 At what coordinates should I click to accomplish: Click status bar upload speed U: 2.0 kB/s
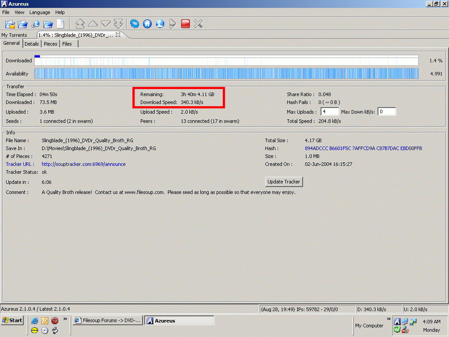pyautogui.click(x=425, y=309)
